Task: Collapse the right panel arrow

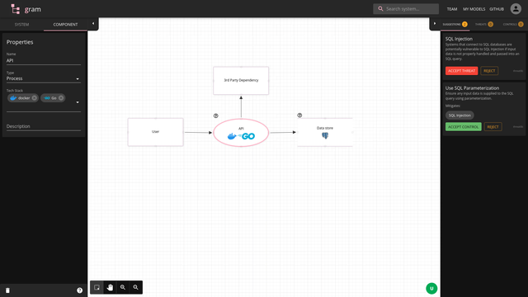Action: [435, 24]
